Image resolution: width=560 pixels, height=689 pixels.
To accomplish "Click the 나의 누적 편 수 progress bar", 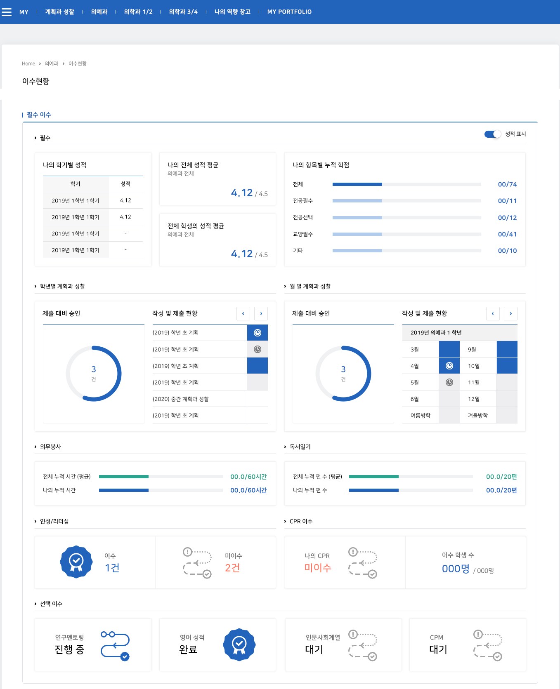I will tap(411, 490).
